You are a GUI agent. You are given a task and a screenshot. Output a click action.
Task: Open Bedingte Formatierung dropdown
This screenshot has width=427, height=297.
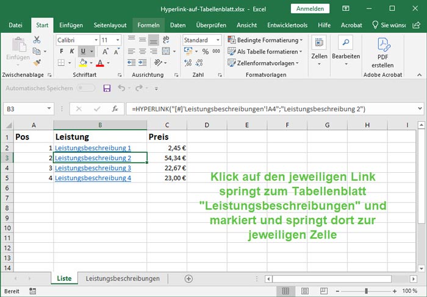(x=265, y=40)
